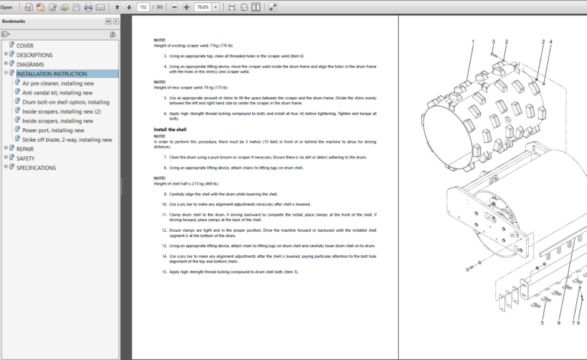Click text 'Weight of new scraper weld: 79 kg (175 lb)'

[190, 88]
